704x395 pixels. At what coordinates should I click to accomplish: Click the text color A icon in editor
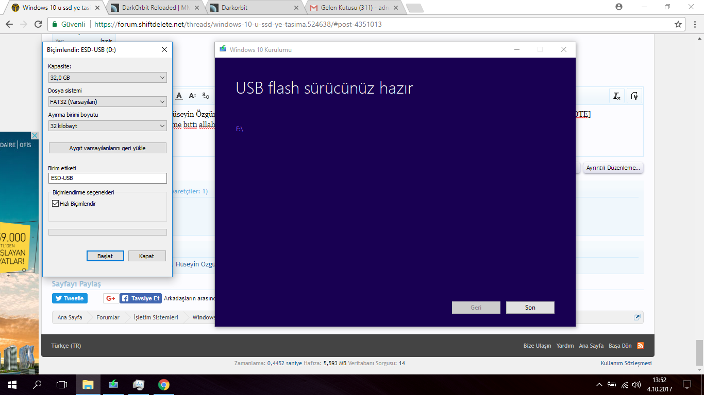tap(179, 96)
